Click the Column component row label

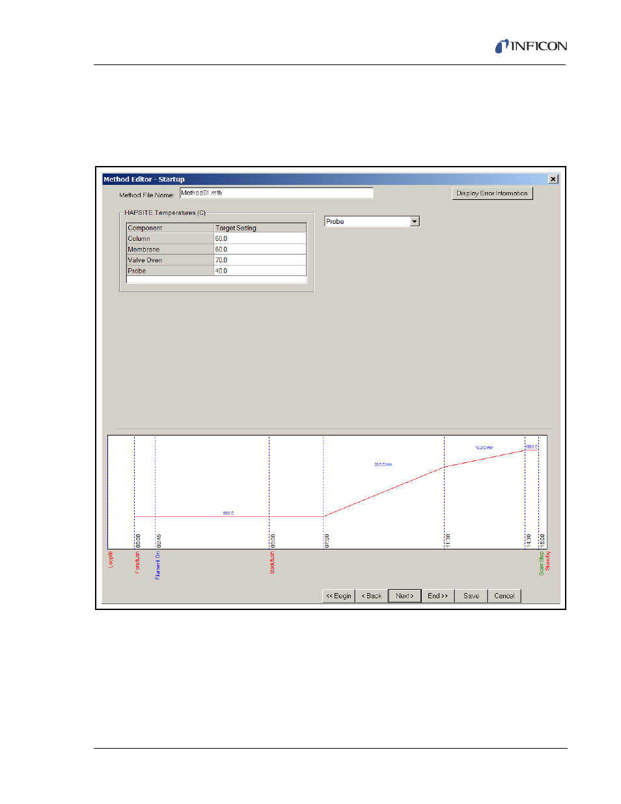click(170, 239)
